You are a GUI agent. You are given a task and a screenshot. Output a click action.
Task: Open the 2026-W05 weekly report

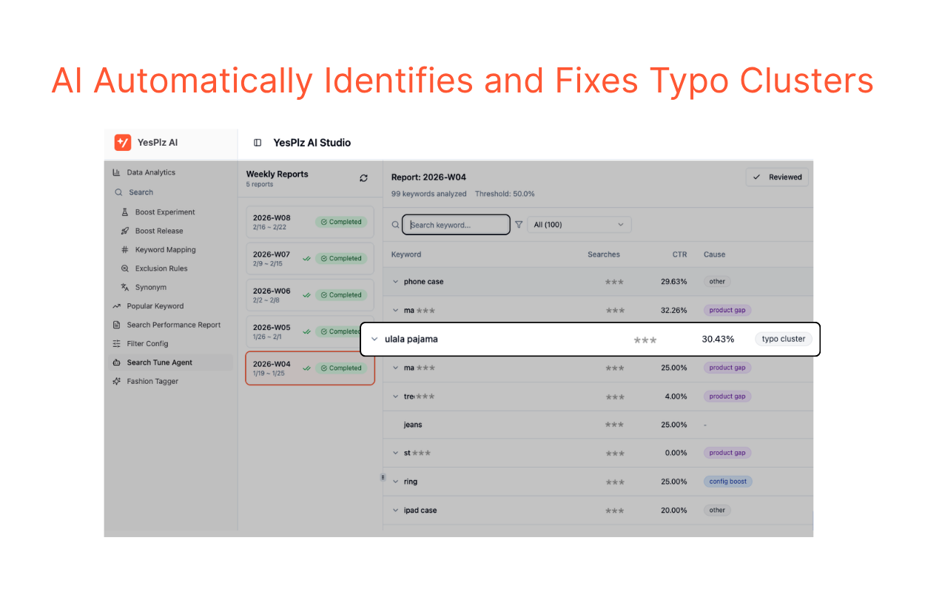point(309,331)
